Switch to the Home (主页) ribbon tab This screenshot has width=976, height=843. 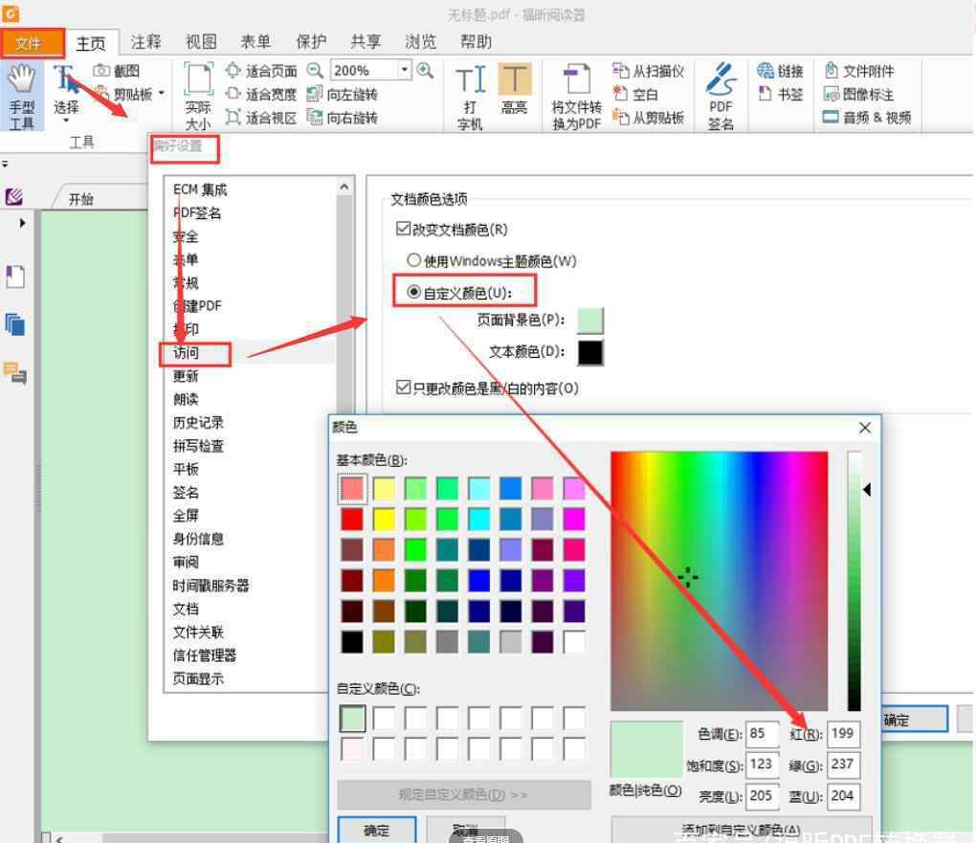pos(91,43)
